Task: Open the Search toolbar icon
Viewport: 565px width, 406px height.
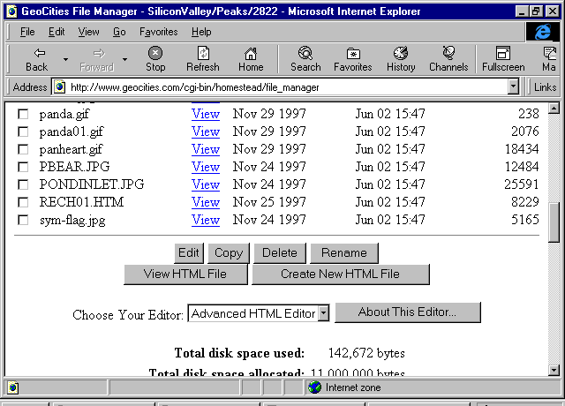Action: click(x=305, y=53)
